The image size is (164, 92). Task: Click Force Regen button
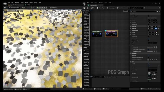(111, 8)
